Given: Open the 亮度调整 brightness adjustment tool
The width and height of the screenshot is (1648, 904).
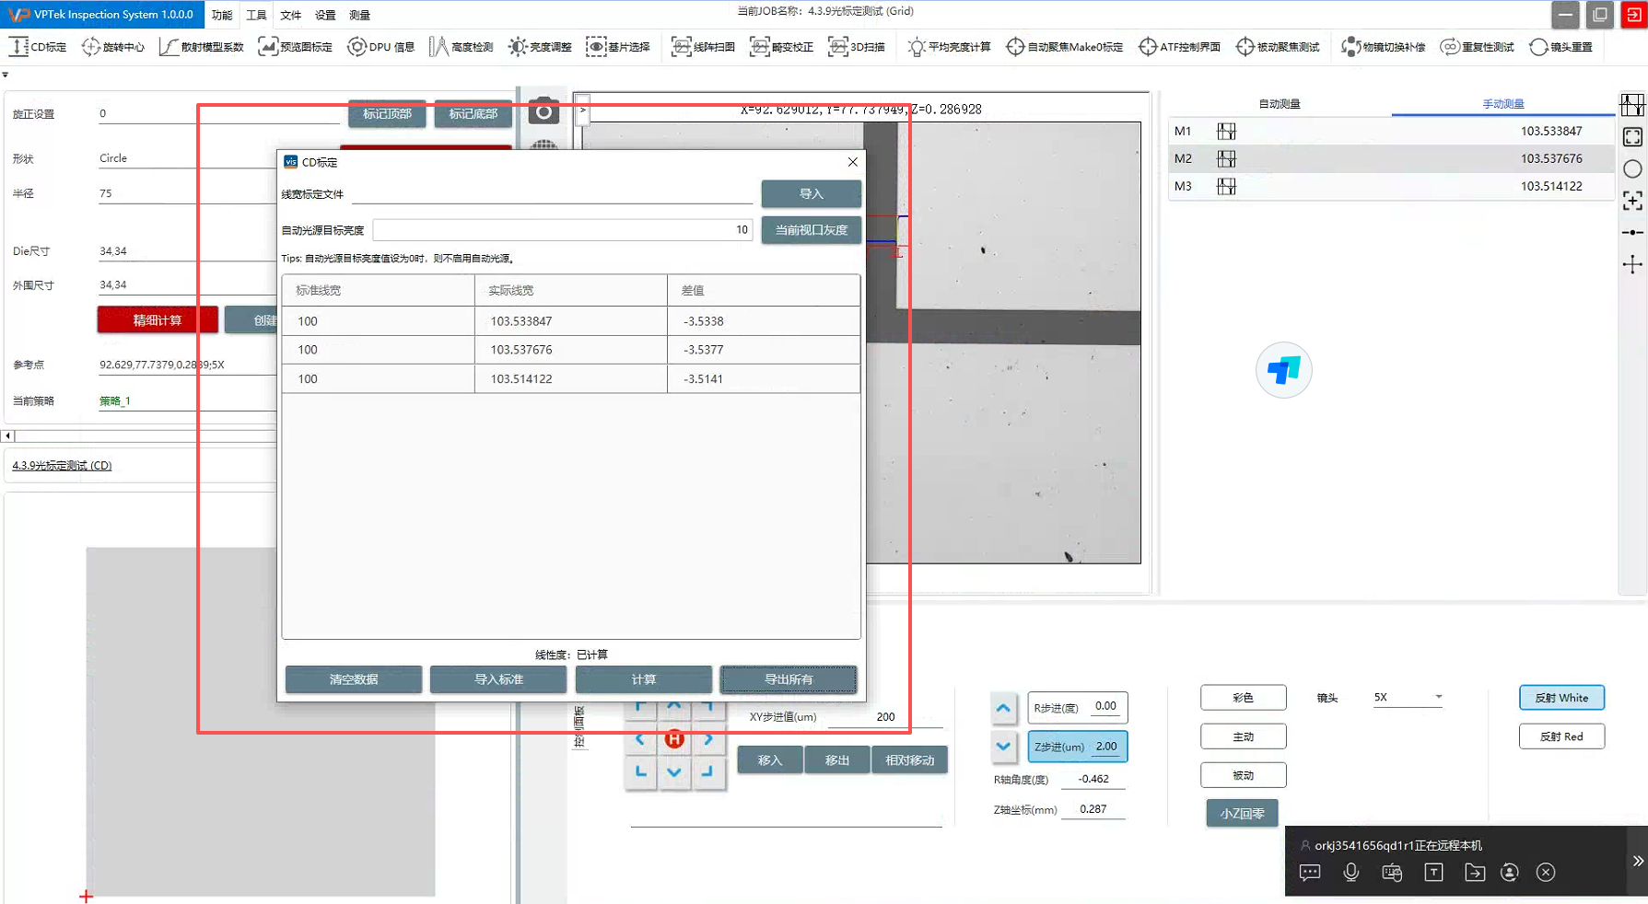Looking at the screenshot, I should 540,47.
